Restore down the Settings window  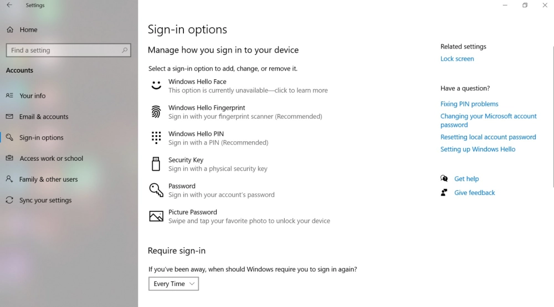(525, 6)
